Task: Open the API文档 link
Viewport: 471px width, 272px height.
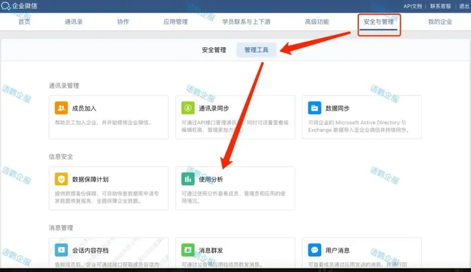Action: pyautogui.click(x=413, y=6)
